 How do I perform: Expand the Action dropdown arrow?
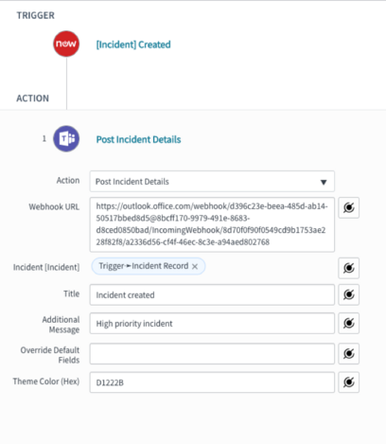point(324,182)
